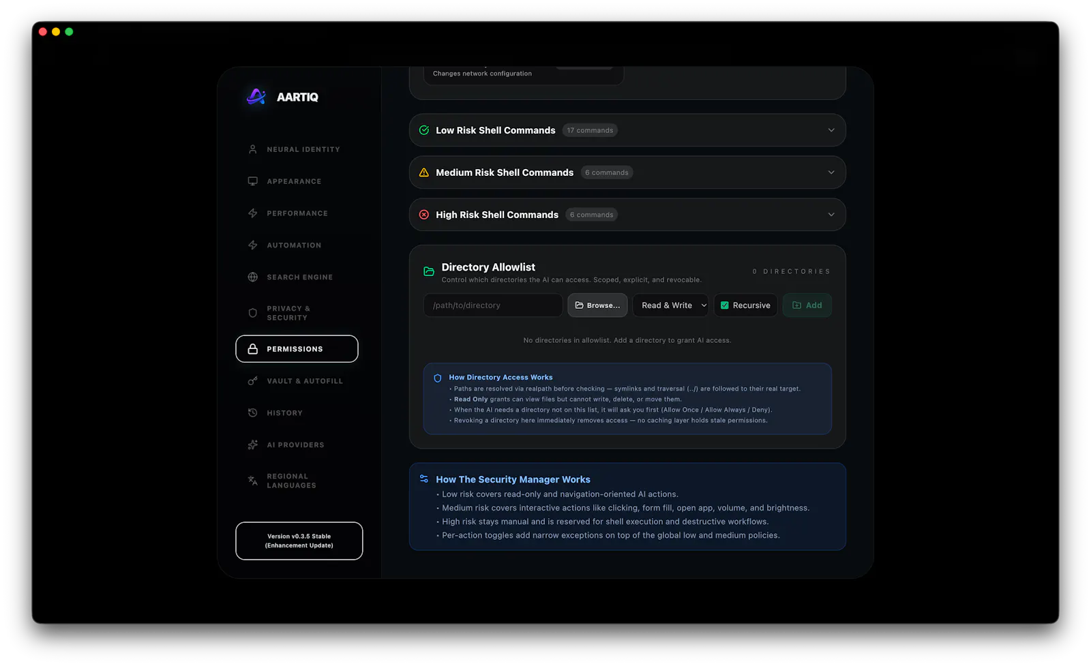The image size is (1091, 666).
Task: Click the AARTIQ logo icon
Action: 256,97
